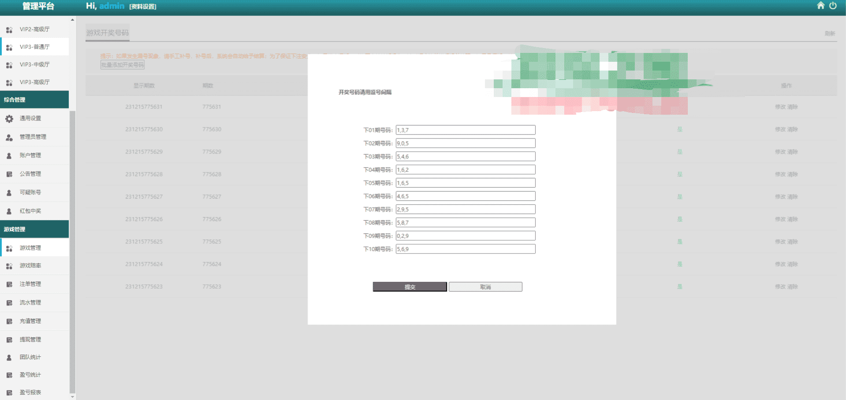Click the 充值管理 sidebar icon
846x400 pixels.
[9, 321]
